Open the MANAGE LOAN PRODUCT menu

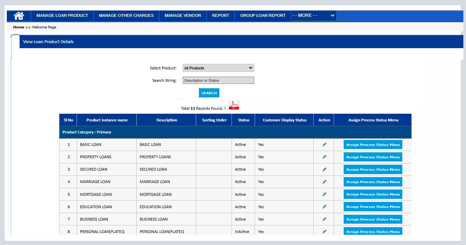click(62, 15)
